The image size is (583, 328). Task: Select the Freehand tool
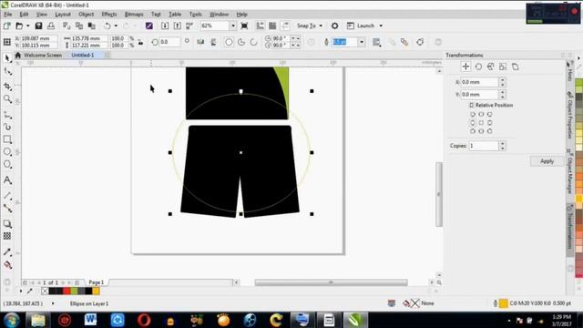(7, 115)
